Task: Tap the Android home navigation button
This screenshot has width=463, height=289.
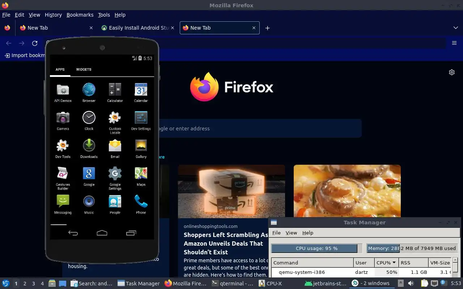Action: 102,233
